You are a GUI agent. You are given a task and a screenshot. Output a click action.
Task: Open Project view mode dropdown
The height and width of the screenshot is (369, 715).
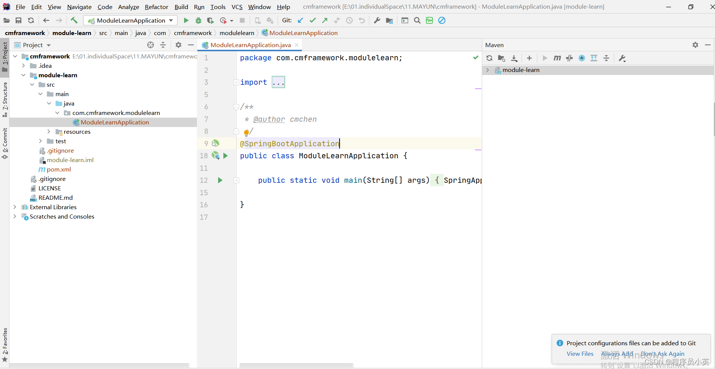[49, 45]
